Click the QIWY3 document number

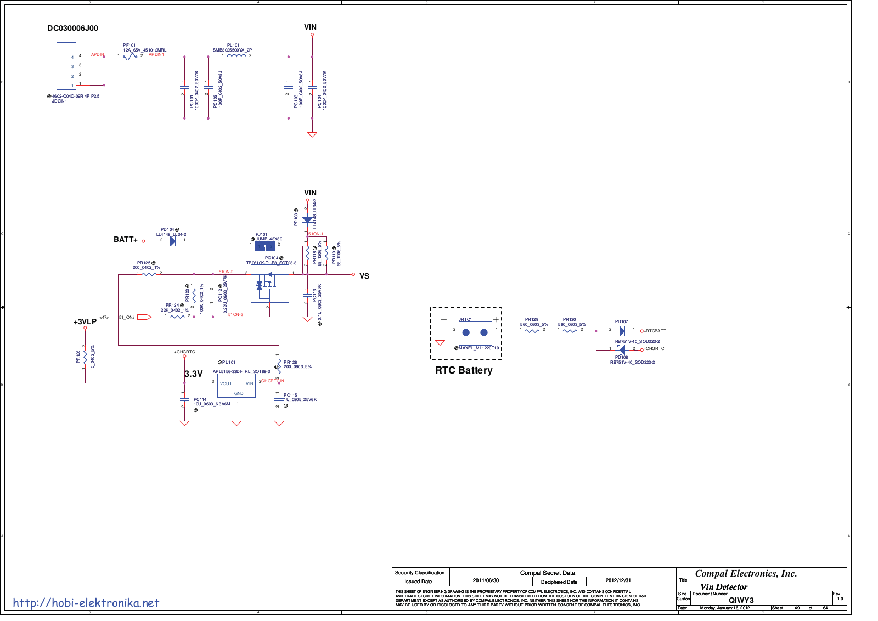click(741, 600)
